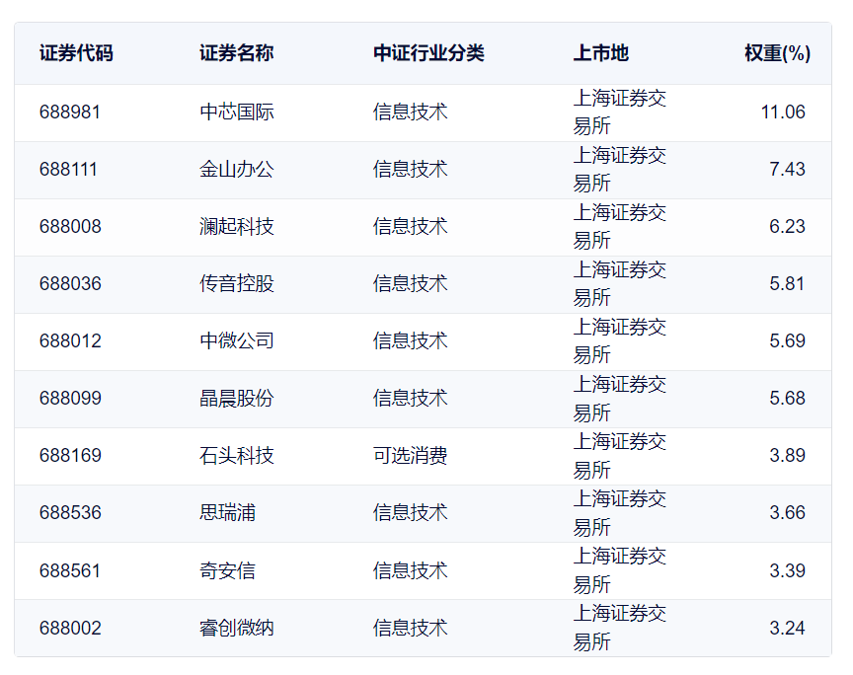853x675 pixels.
Task: Click the weight value 3.66
Action: (787, 512)
